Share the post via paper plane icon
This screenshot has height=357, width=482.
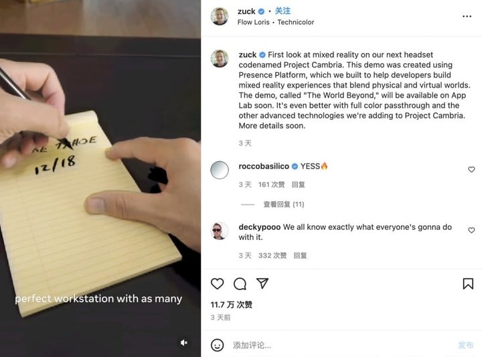pos(262,283)
